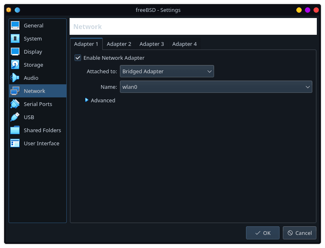Confirm settings with OK button

263,233
